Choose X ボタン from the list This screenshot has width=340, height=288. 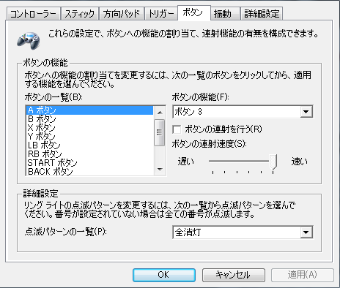click(89, 128)
